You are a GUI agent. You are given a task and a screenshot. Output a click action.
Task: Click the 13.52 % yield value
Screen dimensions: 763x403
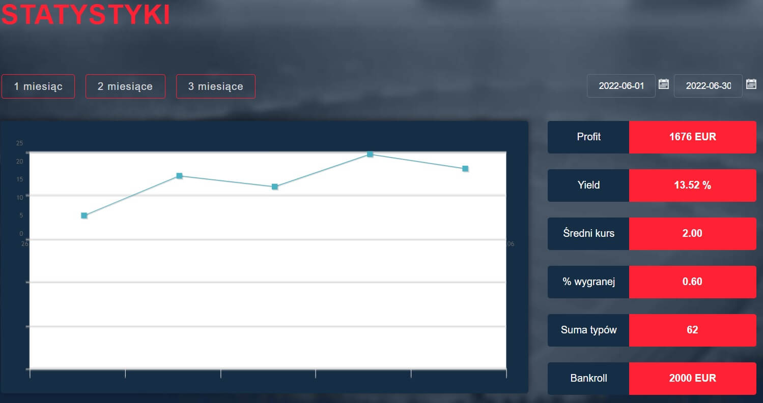(x=692, y=185)
